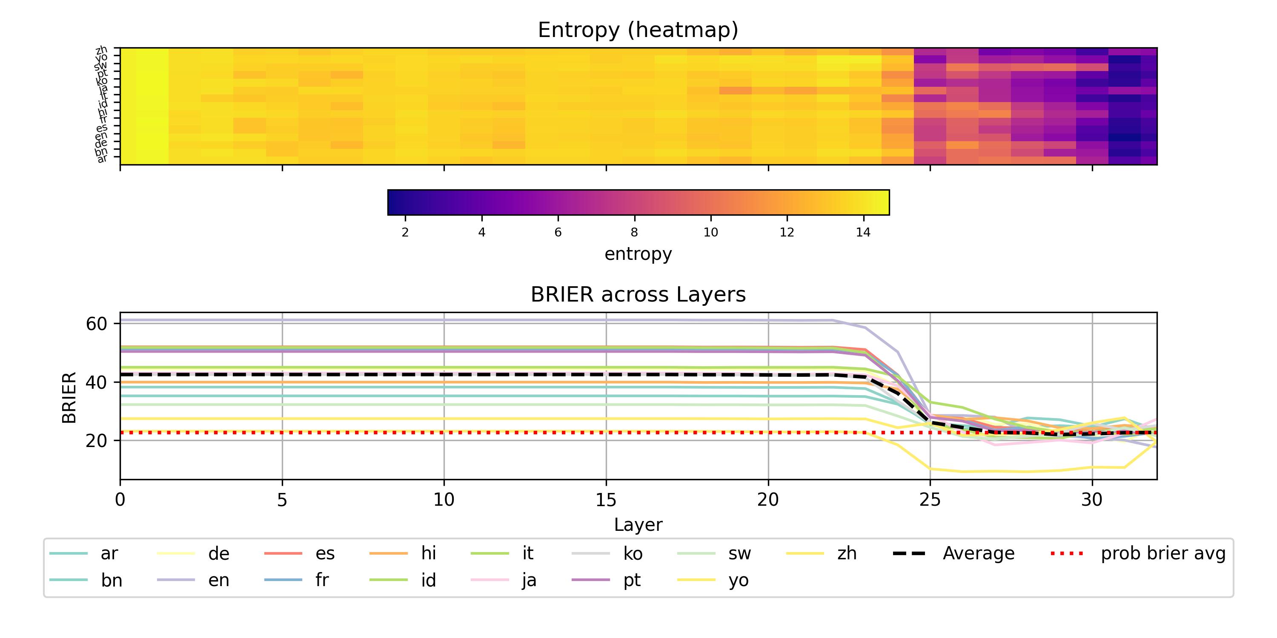Viewport: 1277px width, 638px height.
Task: Click the 'entropy' colorbar label
Action: pos(638,253)
